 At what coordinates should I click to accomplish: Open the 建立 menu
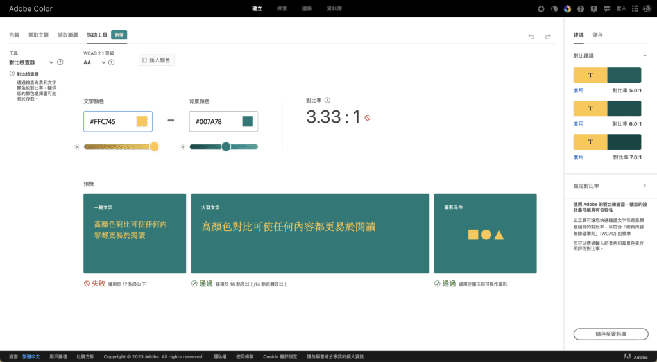tap(257, 9)
